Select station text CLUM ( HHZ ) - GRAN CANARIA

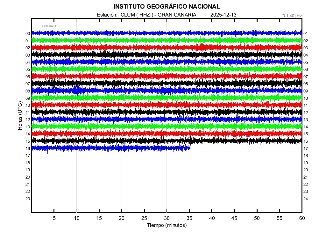click(x=158, y=15)
